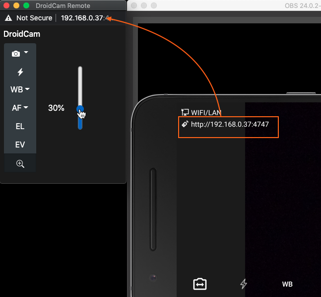Click the camera switch icon in the phone preview
The height and width of the screenshot is (297, 321).
[x=200, y=284]
